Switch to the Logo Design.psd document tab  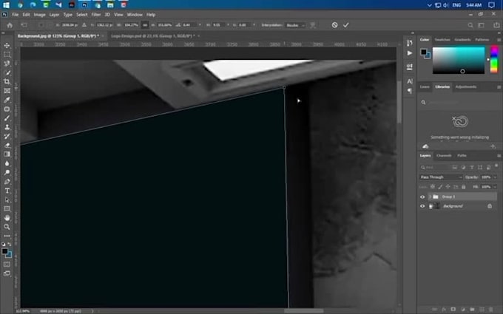152,36
